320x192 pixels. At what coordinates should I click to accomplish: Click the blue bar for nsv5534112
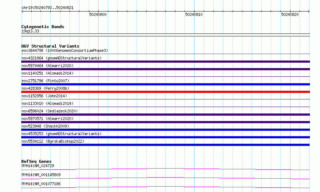pos(165,145)
